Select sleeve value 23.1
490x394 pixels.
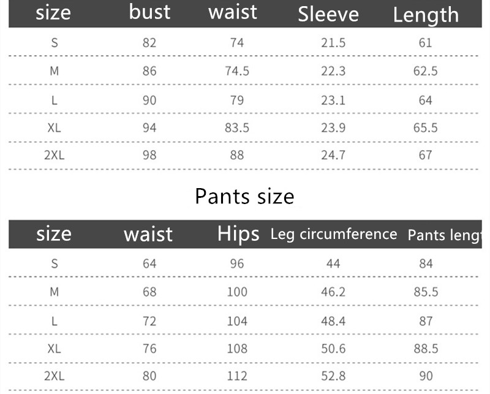[333, 100]
